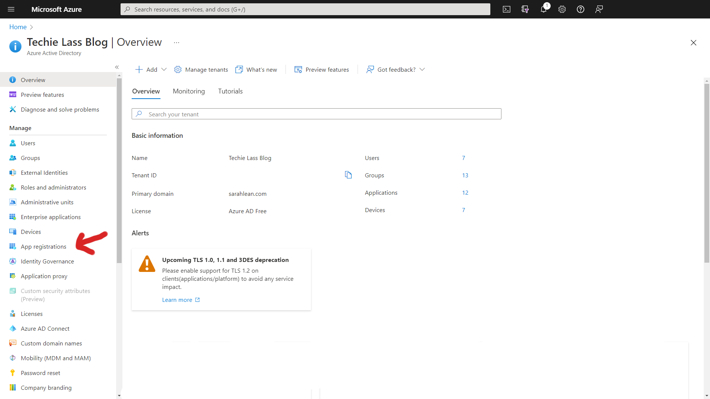Expand the ellipsis menu options

coord(176,43)
